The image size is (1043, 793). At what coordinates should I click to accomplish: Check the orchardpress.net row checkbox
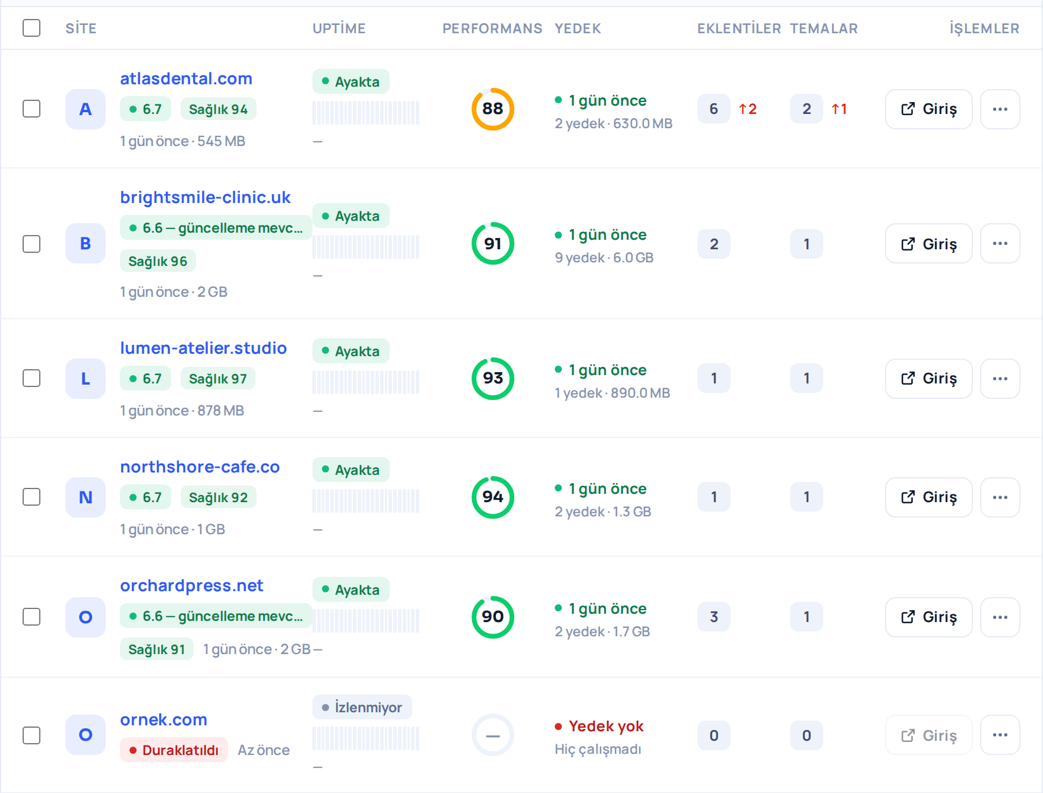31,617
